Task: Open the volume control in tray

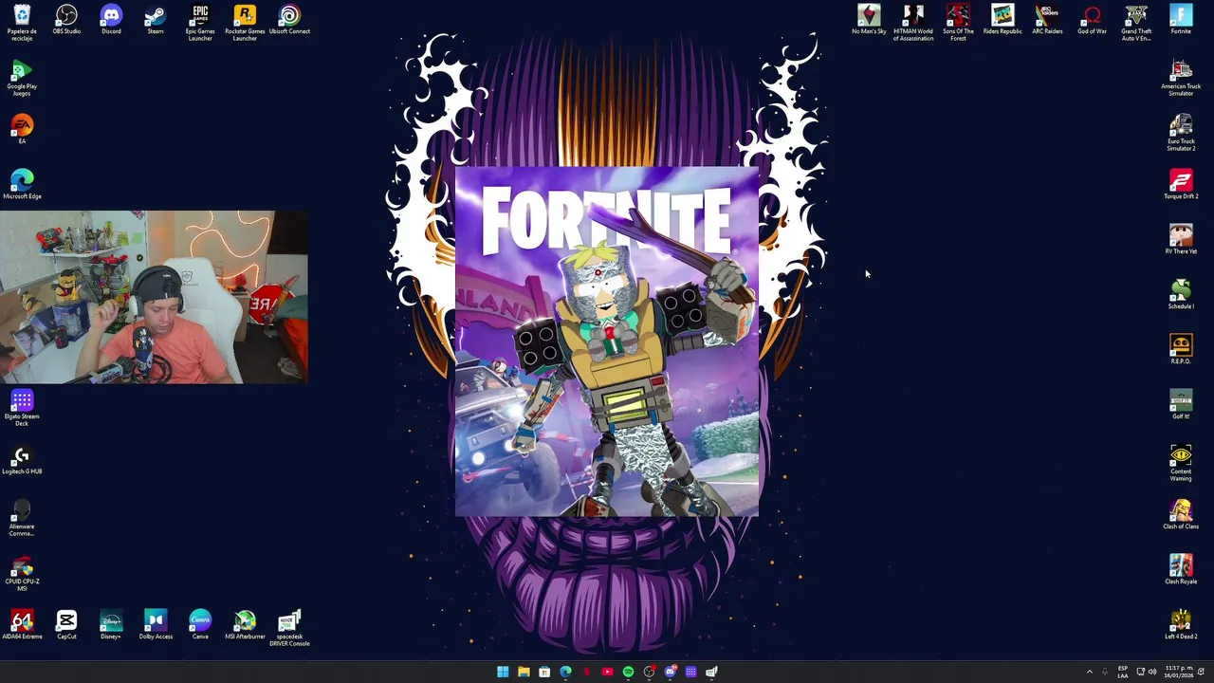Action: pos(1152,672)
